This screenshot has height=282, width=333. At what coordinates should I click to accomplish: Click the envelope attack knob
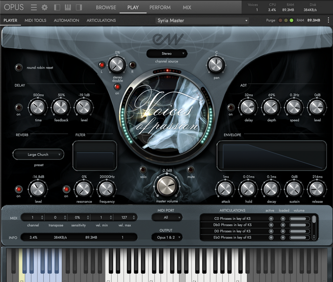click(226, 189)
